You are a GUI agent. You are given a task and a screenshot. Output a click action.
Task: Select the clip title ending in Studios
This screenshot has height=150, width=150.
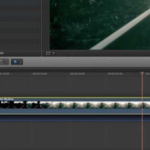click(x=7, y=99)
